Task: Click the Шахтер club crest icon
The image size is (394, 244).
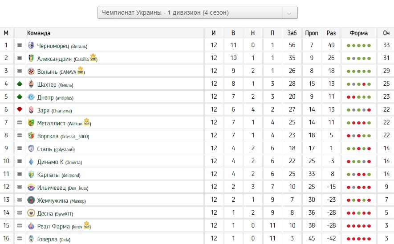Action: point(31,84)
